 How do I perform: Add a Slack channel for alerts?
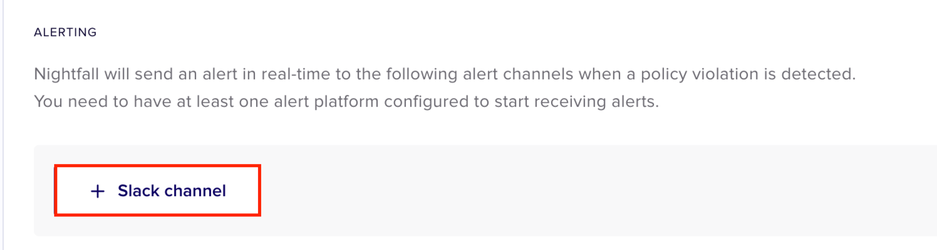[157, 190]
